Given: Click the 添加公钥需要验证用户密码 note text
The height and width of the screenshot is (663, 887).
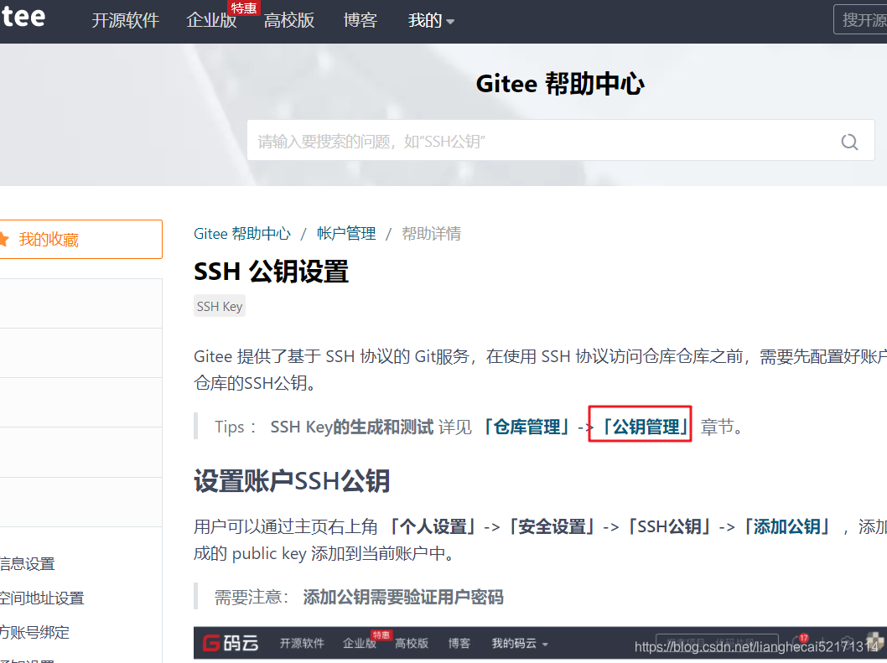Looking at the screenshot, I should tap(402, 597).
